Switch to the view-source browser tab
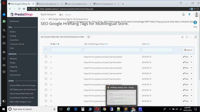Viewport: 200px width, 112px height. tap(77, 4)
